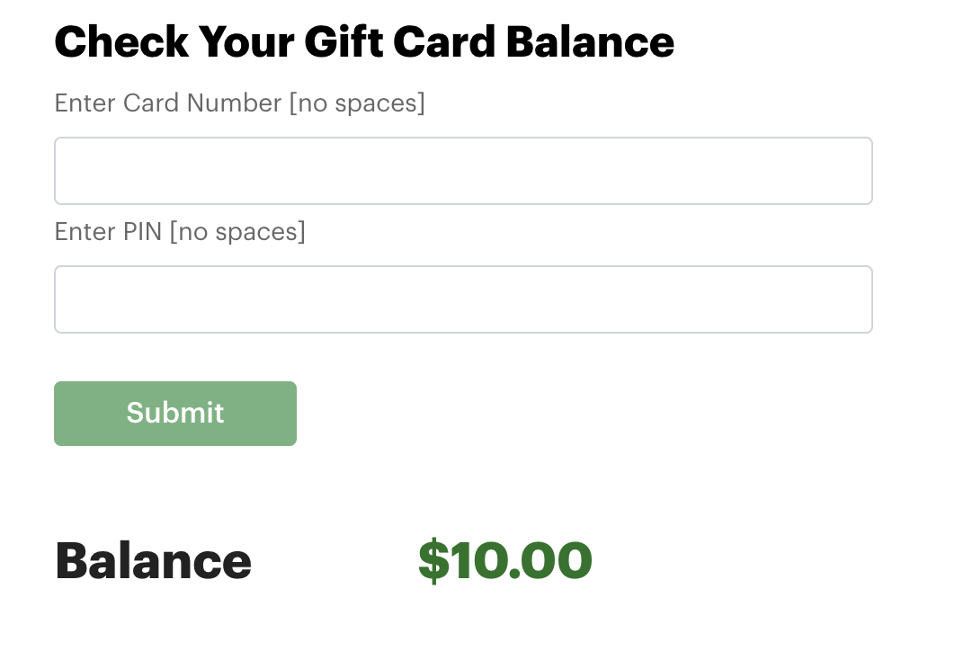The image size is (955, 669).
Task: Activate the field for the gift card number
Action: tap(463, 171)
